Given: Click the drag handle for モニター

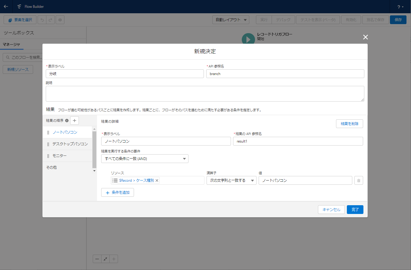Looking at the screenshot, I should pos(48,156).
